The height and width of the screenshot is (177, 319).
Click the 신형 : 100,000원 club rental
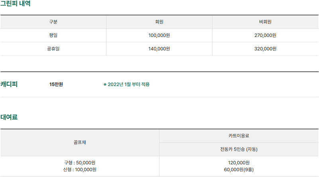coord(80,169)
